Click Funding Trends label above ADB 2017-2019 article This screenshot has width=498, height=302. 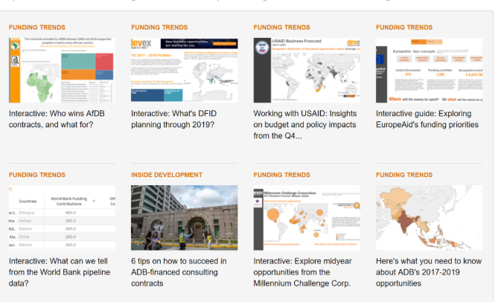404,175
